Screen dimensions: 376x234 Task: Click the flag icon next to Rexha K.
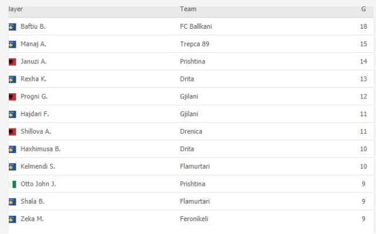(x=12, y=79)
